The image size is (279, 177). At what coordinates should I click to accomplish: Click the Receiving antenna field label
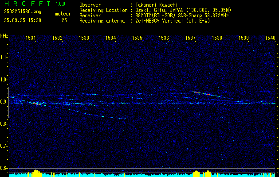(x=102, y=21)
